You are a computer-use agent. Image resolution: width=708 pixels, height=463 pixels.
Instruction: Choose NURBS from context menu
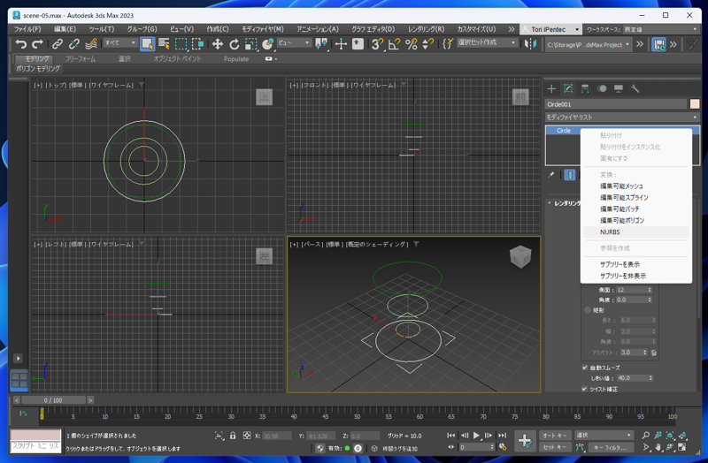point(635,232)
